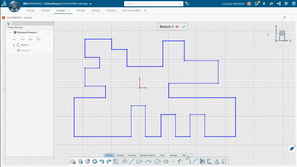Click the chat bubble icon
The height and width of the screenshot is (167, 297).
[x=291, y=149]
